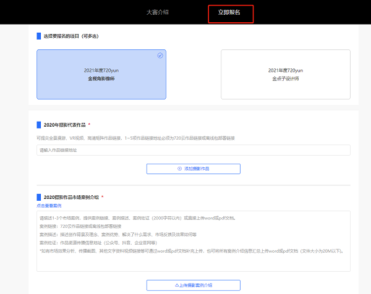The image size is (371, 294).
Task: Click blue marker beside 2020摄影作品市场案例介绍
Action: point(38,197)
